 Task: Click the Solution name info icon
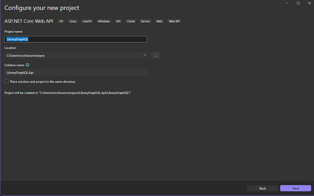click(27, 65)
